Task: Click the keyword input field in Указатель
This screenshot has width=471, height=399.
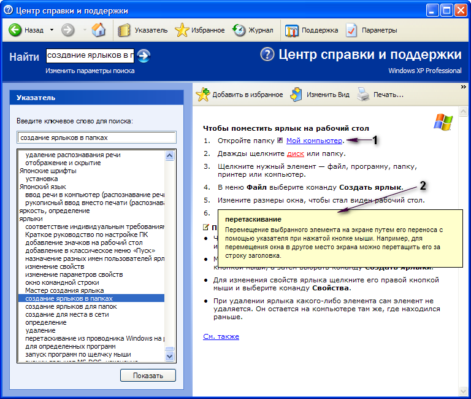Action: point(96,138)
